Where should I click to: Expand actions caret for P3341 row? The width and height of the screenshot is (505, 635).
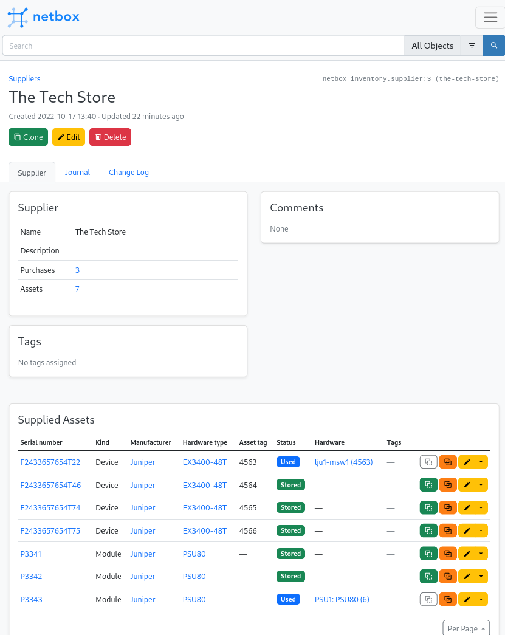(x=481, y=554)
